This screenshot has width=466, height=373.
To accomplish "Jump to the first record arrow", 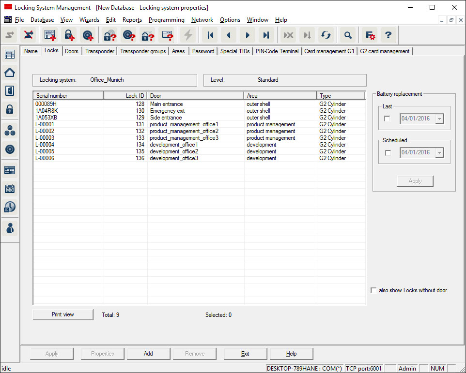I will coord(210,35).
